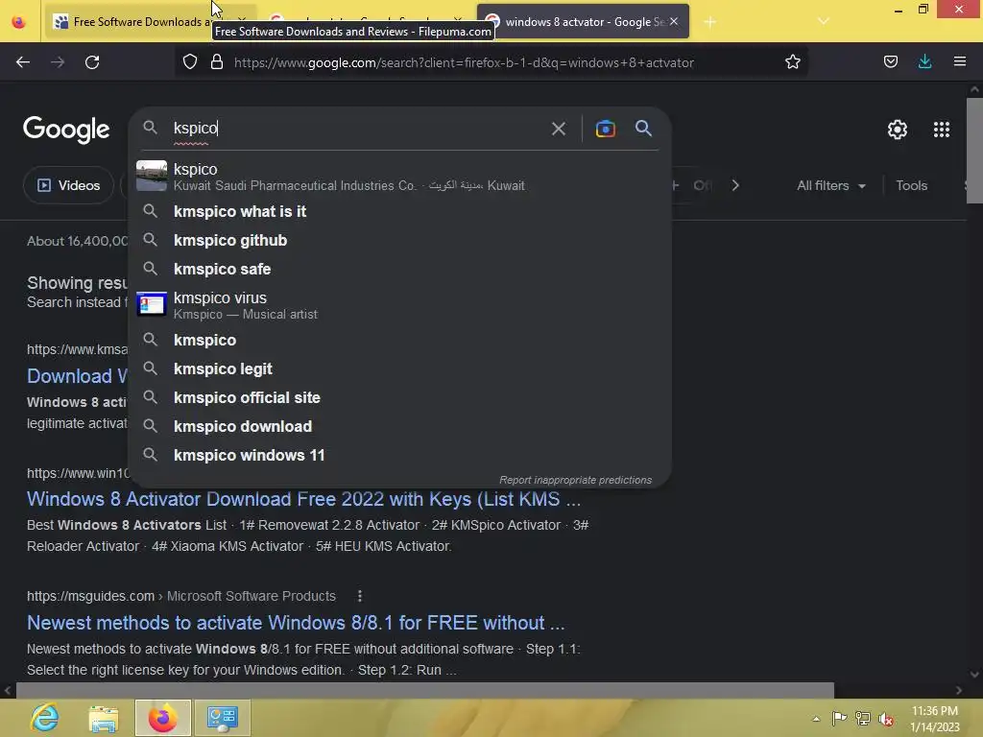Open network status tray icon
Screen dimensions: 983x737
click(x=863, y=719)
